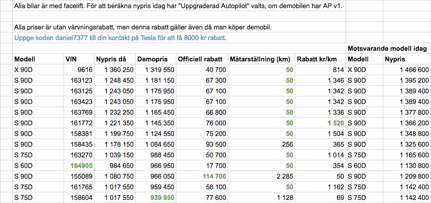Select Rabatt kr/km value 1 504
The image size is (431, 203).
click(320, 133)
